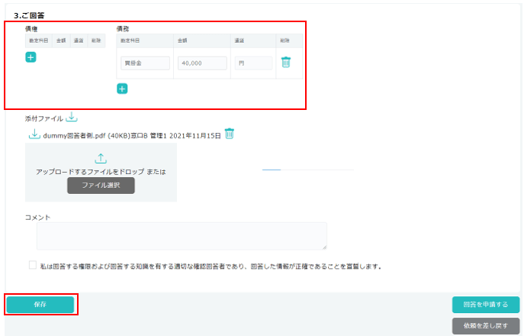Download all files via 添付ファイル icon

(x=71, y=118)
